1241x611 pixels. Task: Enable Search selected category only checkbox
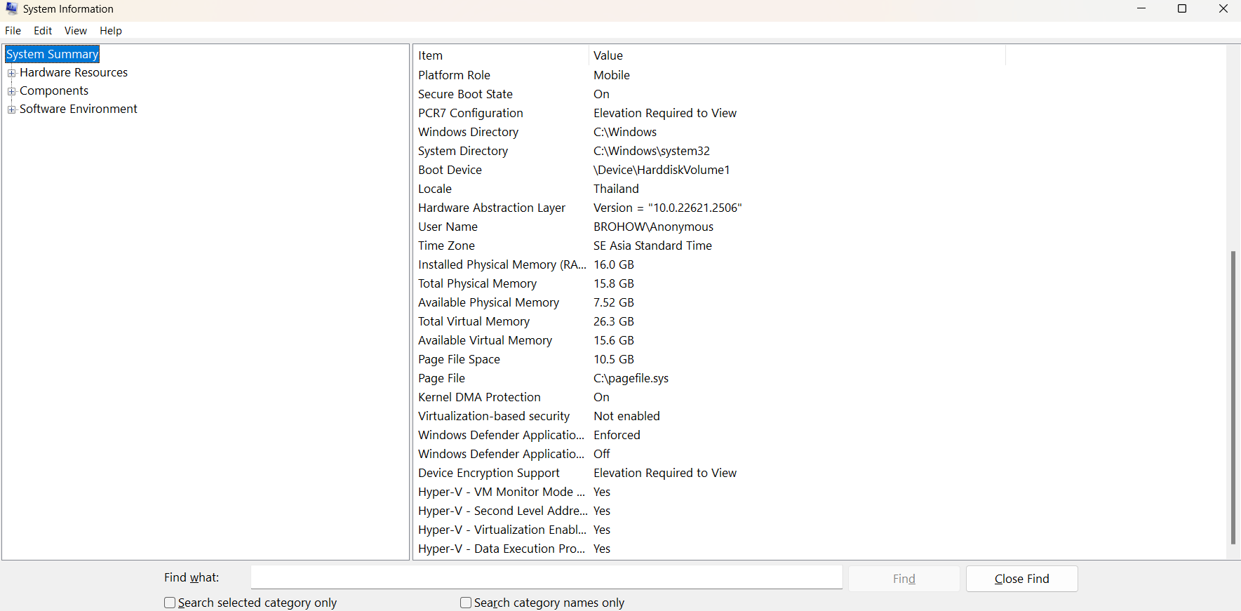(x=170, y=603)
